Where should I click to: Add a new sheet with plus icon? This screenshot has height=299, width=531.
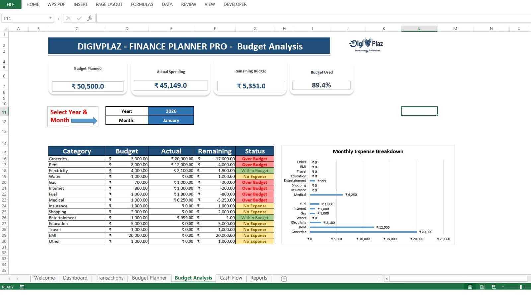point(284,279)
